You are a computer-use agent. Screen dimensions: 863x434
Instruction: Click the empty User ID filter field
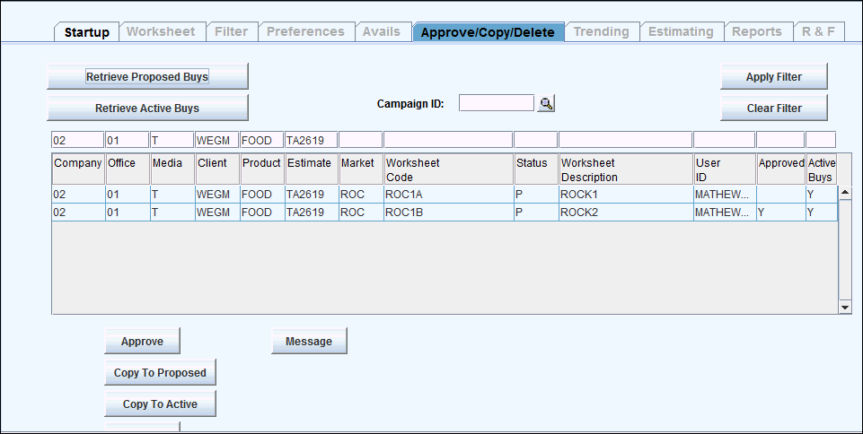point(724,140)
